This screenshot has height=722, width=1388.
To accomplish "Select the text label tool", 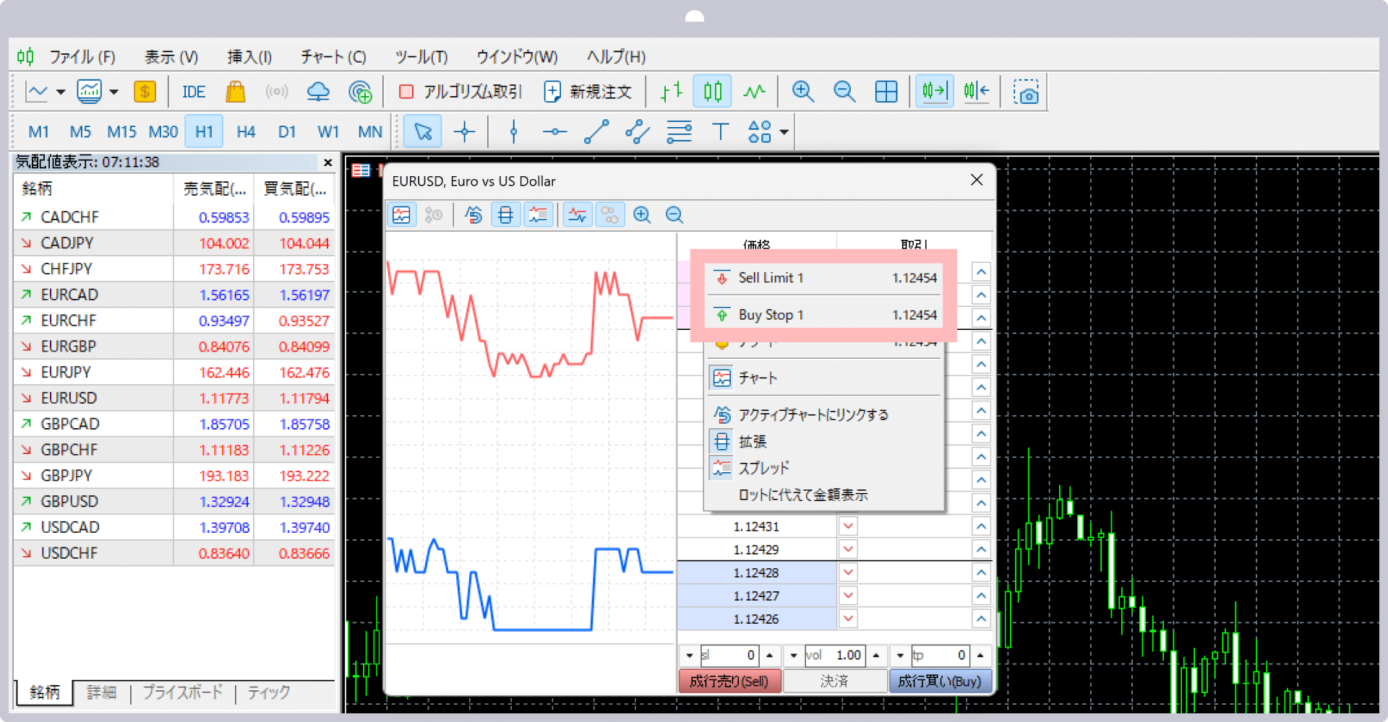I will coord(721,131).
